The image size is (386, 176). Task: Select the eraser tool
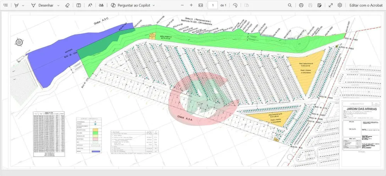click(x=68, y=5)
